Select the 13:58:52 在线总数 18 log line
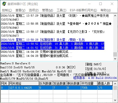This screenshot has width=118, height=103. (53, 44)
